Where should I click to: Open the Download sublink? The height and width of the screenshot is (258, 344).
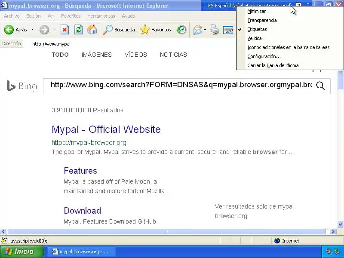pyautogui.click(x=82, y=211)
